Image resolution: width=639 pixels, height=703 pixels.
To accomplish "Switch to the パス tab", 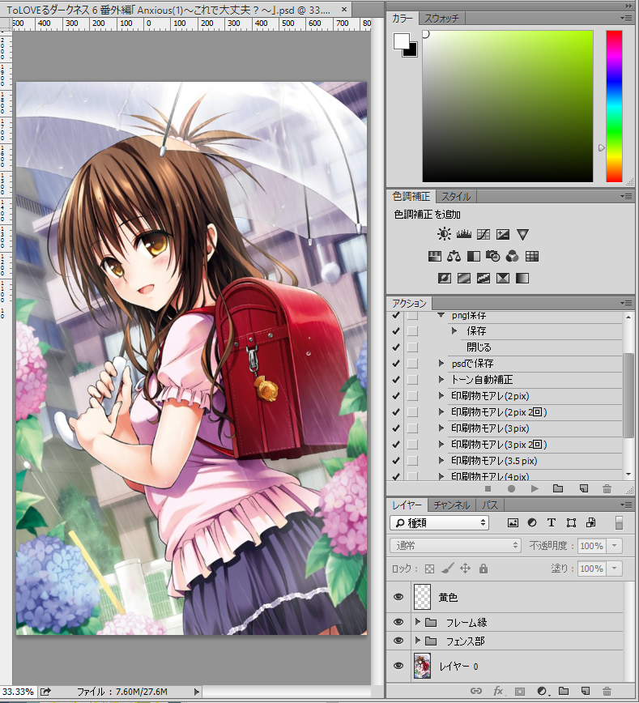I will (x=490, y=505).
